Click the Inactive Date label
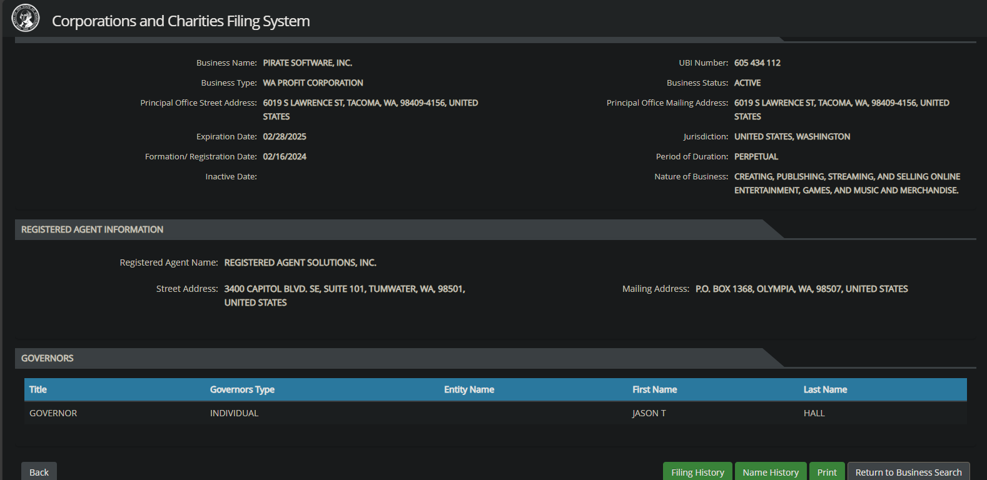987x480 pixels. [x=231, y=176]
